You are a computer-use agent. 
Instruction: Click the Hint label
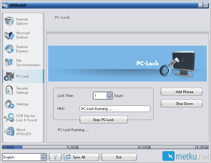coord(61,108)
